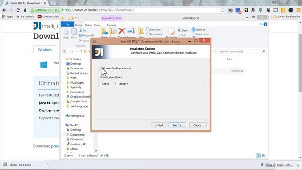This screenshot has width=302, height=170.
Task: Click Chrome back button
Action: [4, 10]
